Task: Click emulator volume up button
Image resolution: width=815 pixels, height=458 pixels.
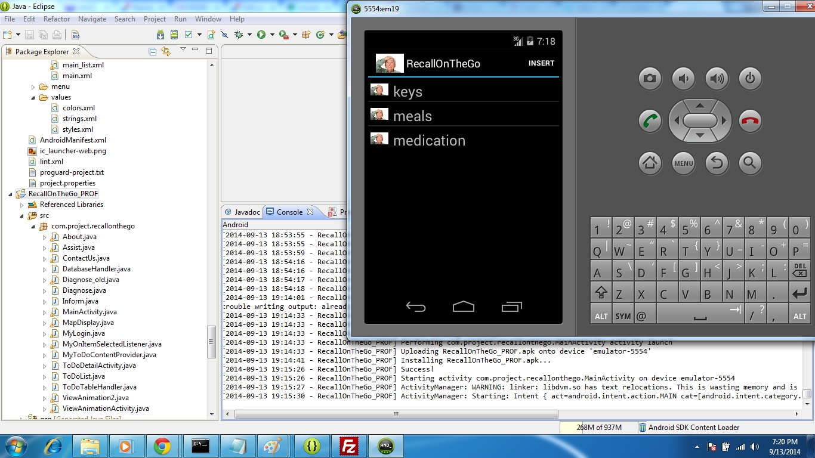Action: coord(717,78)
